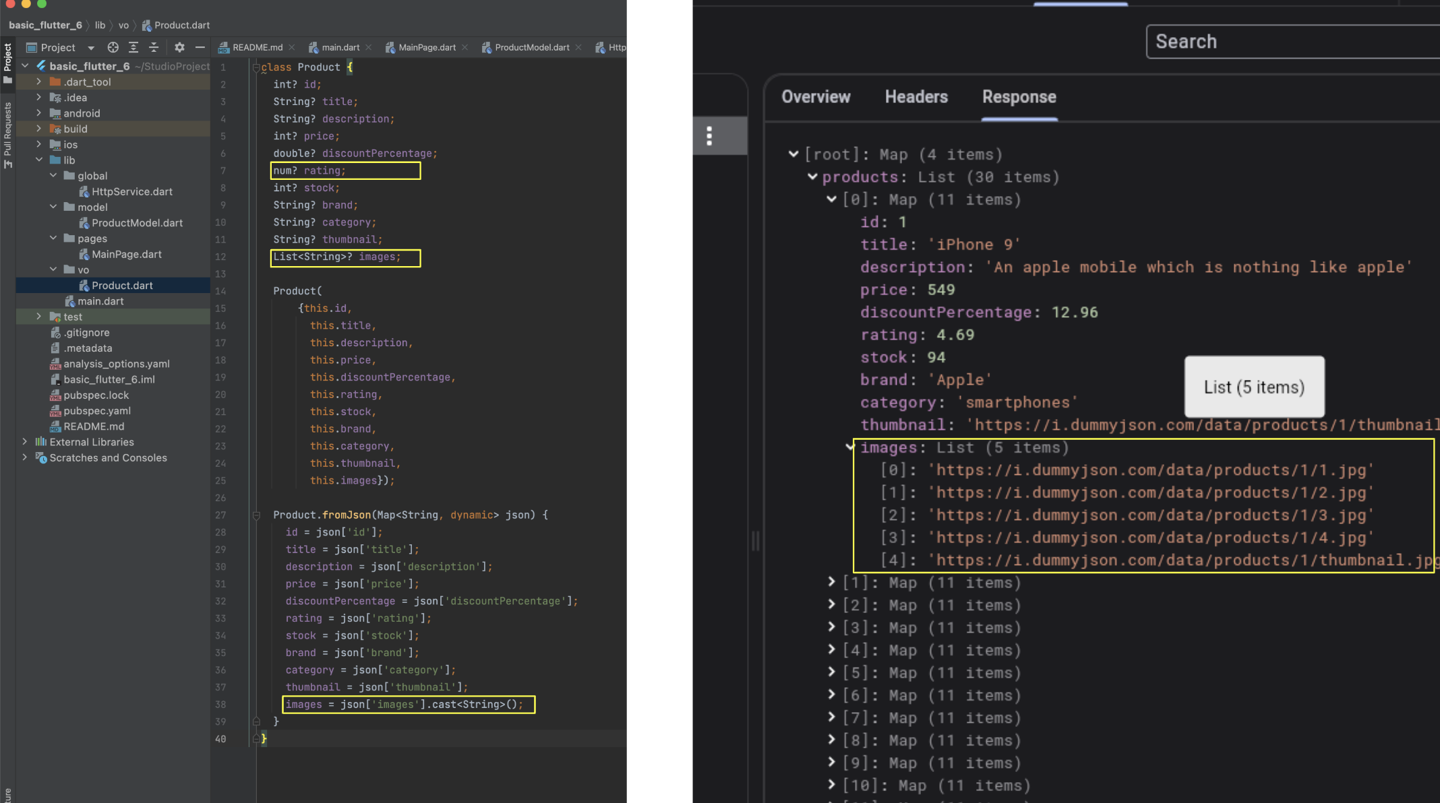The height and width of the screenshot is (803, 1440).
Task: Close the README.md editor tab
Action: (292, 47)
